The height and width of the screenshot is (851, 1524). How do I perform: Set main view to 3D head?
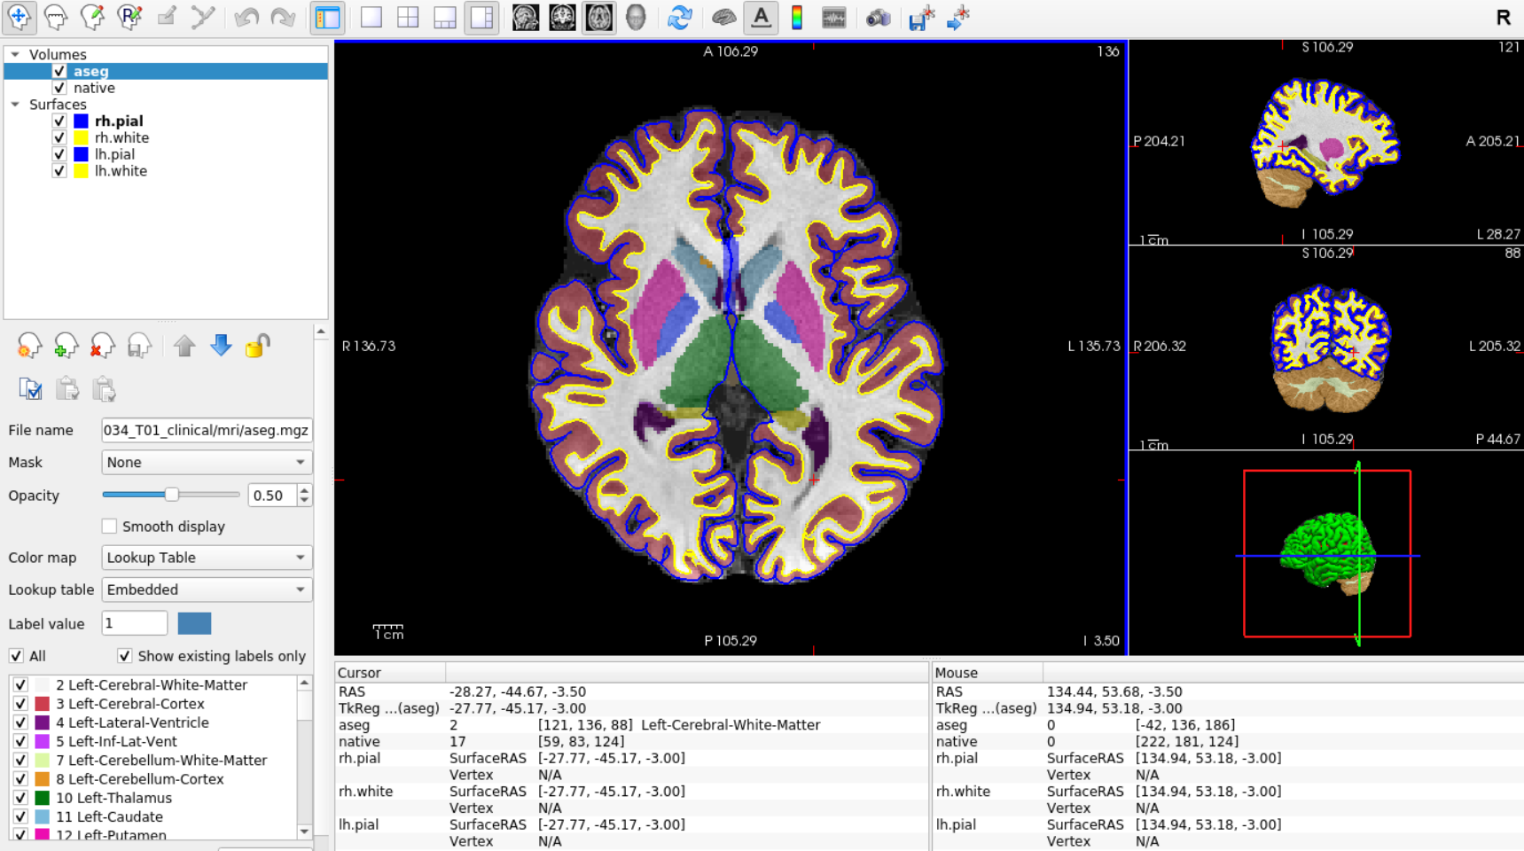tap(636, 17)
